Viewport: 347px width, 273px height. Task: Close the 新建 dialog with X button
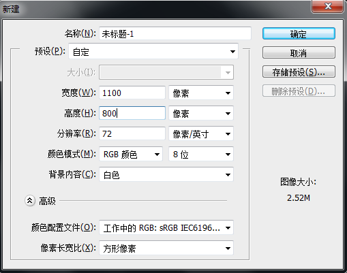(x=327, y=6)
